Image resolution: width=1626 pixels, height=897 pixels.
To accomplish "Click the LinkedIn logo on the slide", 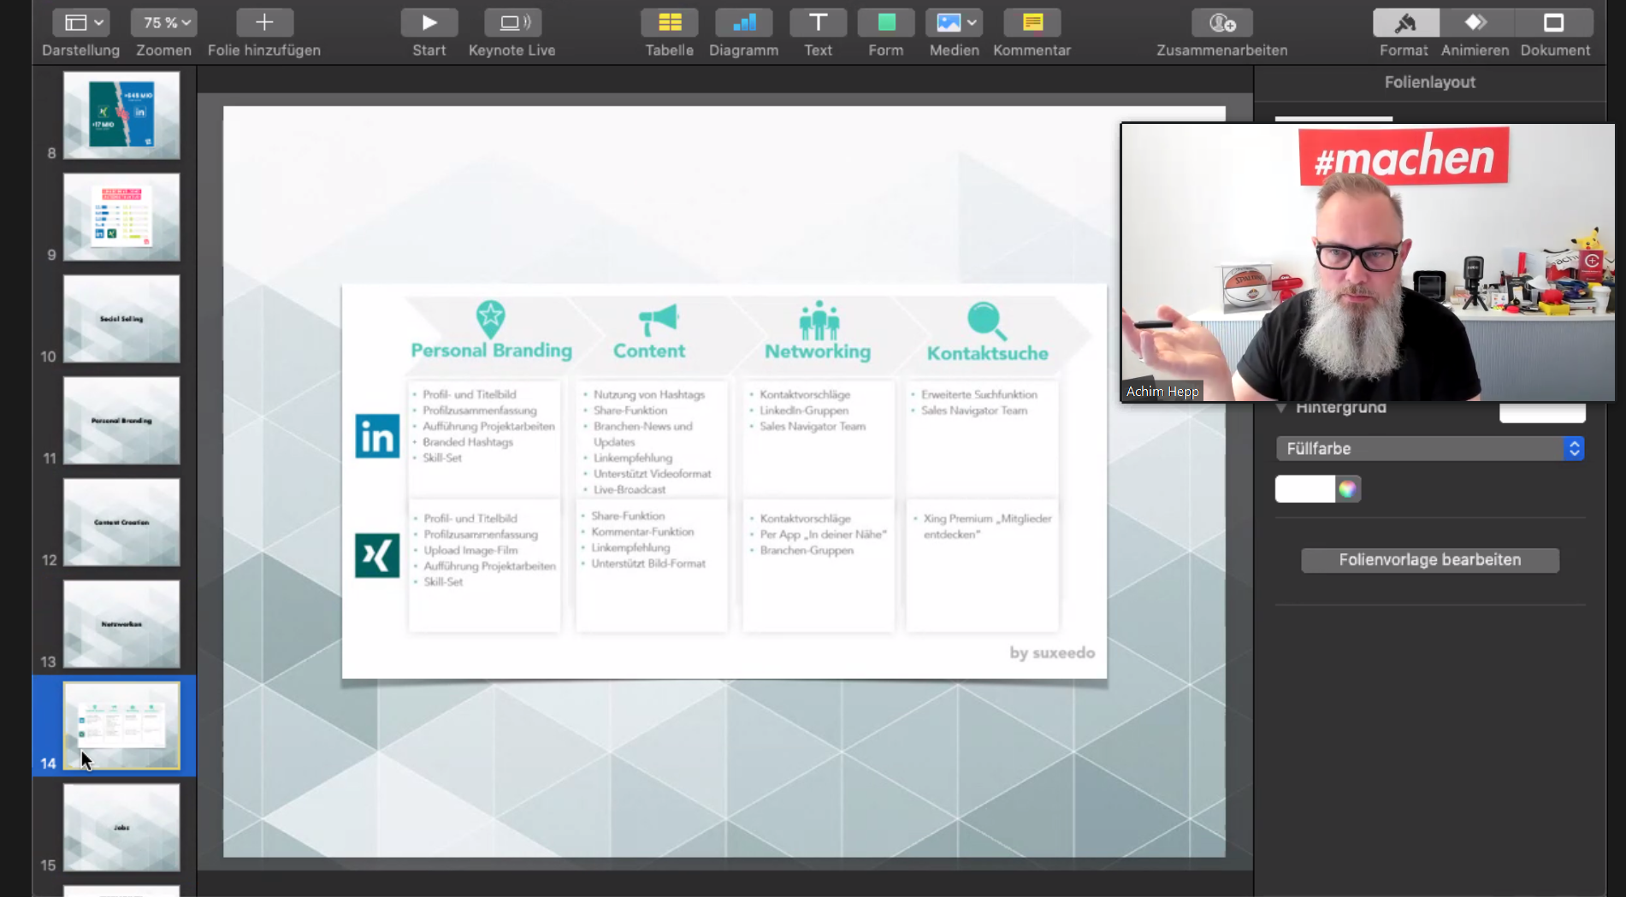I will click(x=377, y=436).
